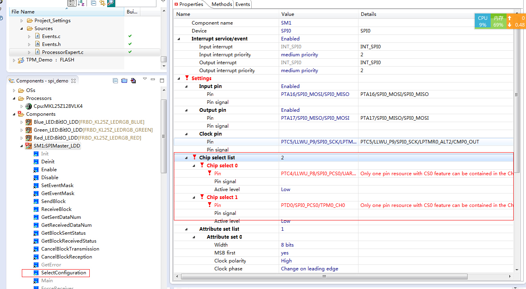This screenshot has width=526, height=289.
Task: Click the Input interrupt priority medium priority value
Action: [x=299, y=55]
